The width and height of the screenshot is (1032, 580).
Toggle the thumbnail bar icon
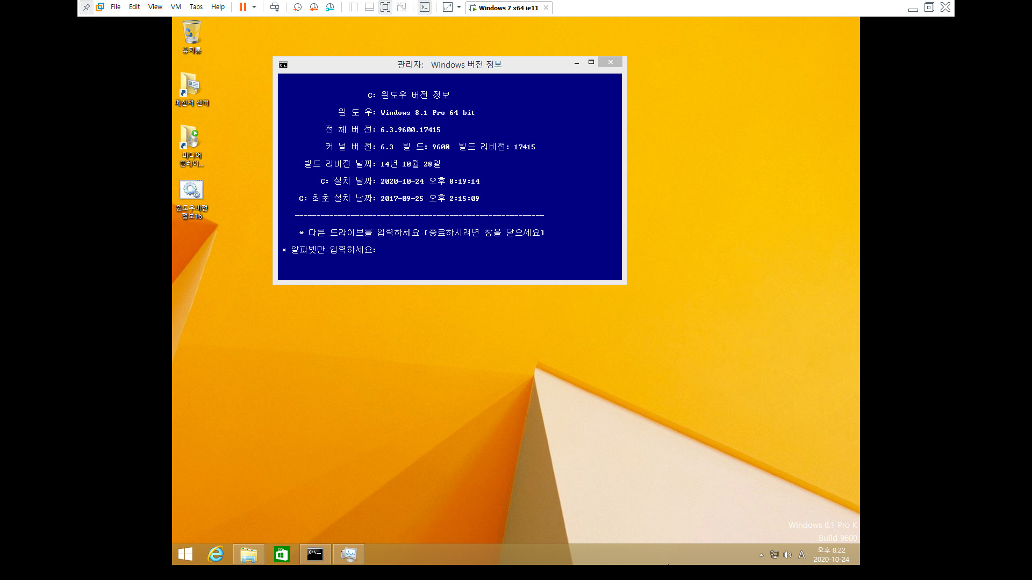[x=369, y=8]
